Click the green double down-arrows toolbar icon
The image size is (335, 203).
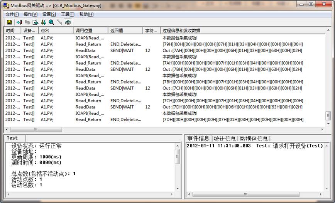(44, 22)
